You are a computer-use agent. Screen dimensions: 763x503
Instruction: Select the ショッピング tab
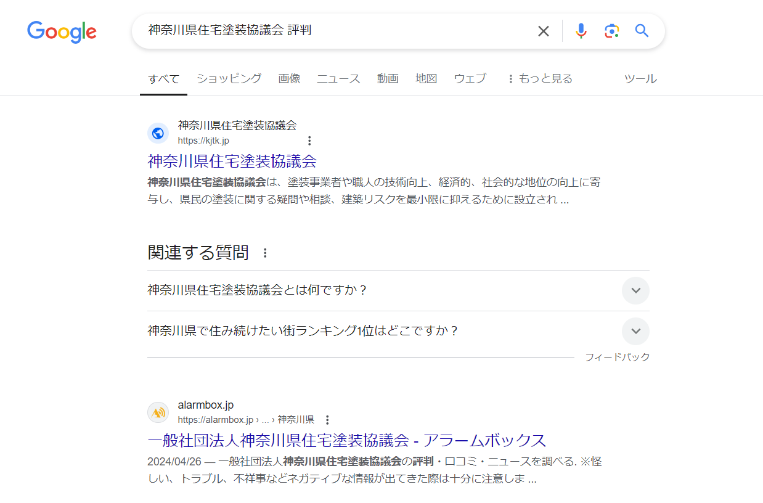(x=229, y=79)
